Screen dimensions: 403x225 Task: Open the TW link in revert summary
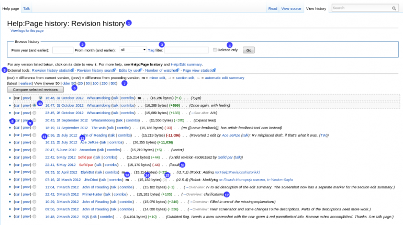click(323, 135)
